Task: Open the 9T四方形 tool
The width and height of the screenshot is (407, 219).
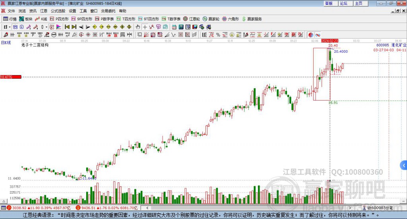Action: 149,19
